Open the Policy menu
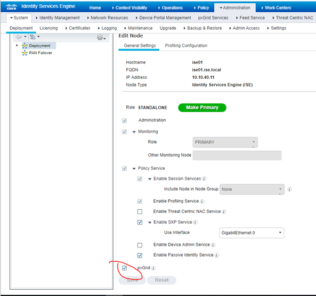The width and height of the screenshot is (316, 296). (x=201, y=7)
